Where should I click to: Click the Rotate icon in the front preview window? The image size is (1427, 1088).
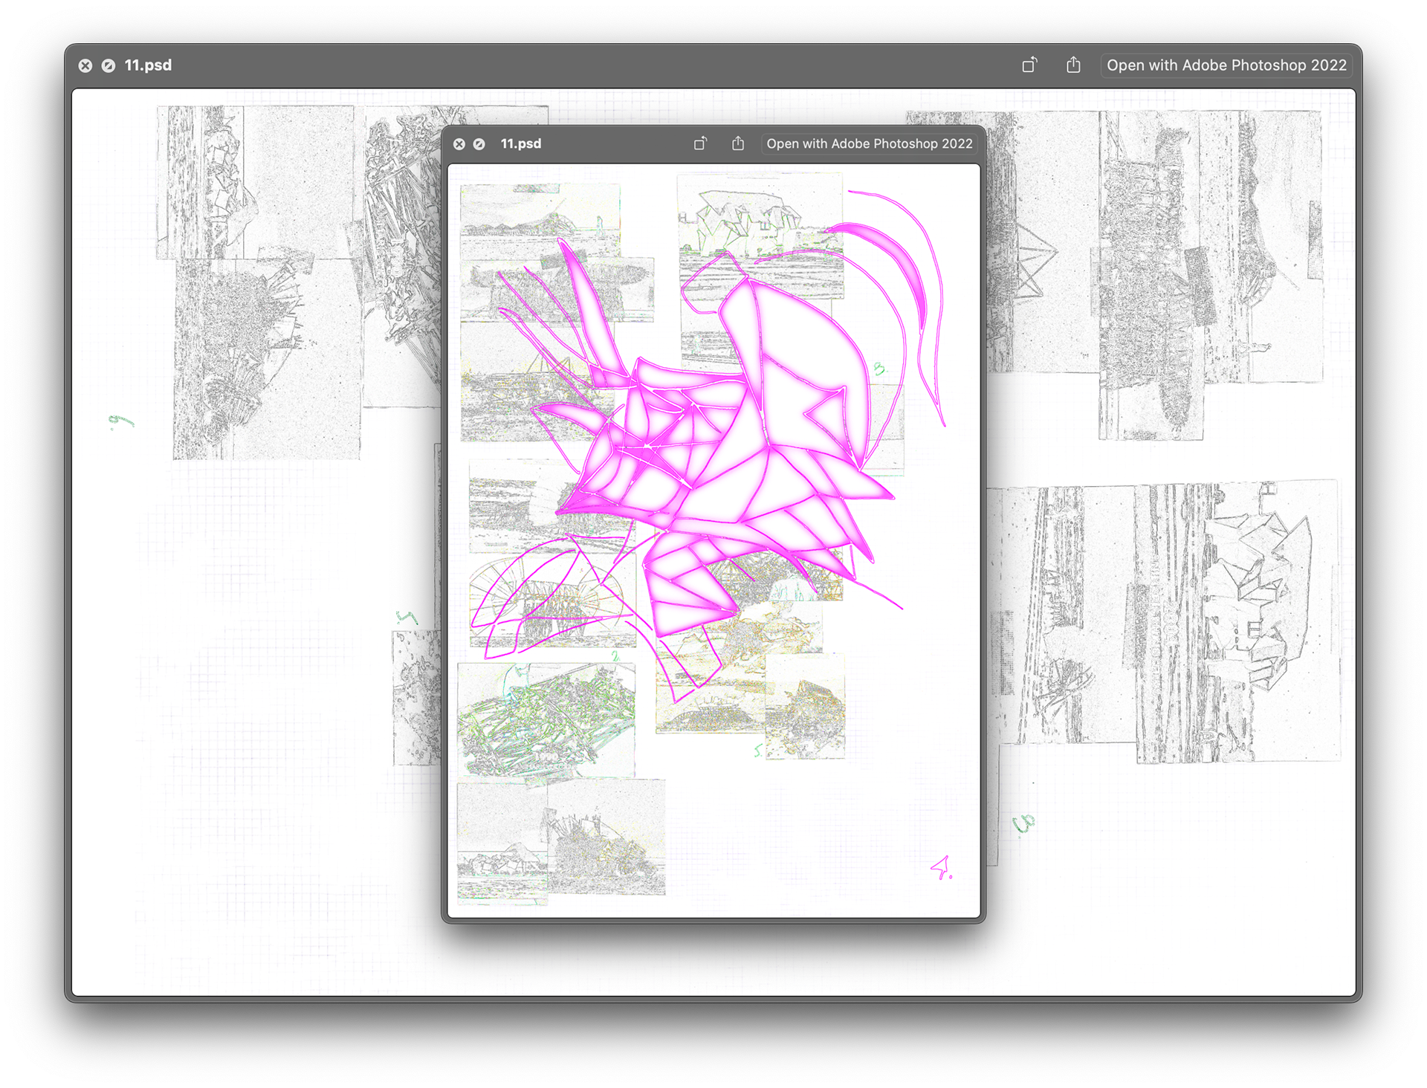coord(700,143)
